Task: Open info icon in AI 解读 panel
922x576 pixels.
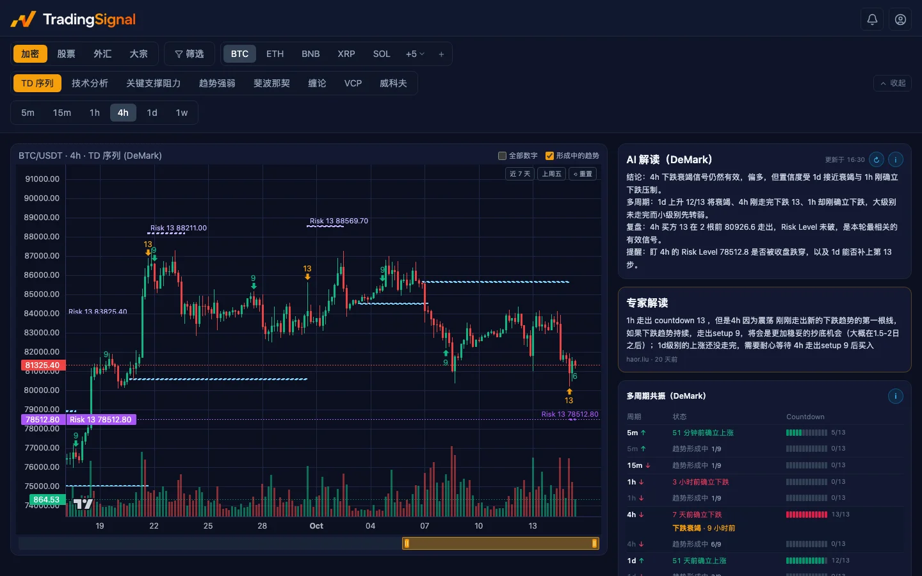Action: (896, 159)
